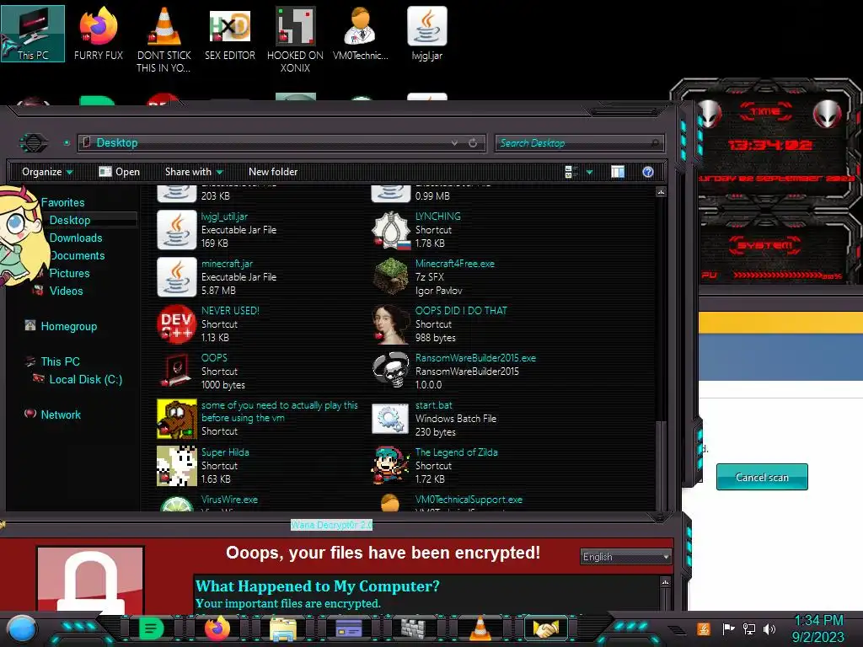This screenshot has height=647, width=863.
Task: Change the Explorer view layout icon
Action: (x=571, y=172)
